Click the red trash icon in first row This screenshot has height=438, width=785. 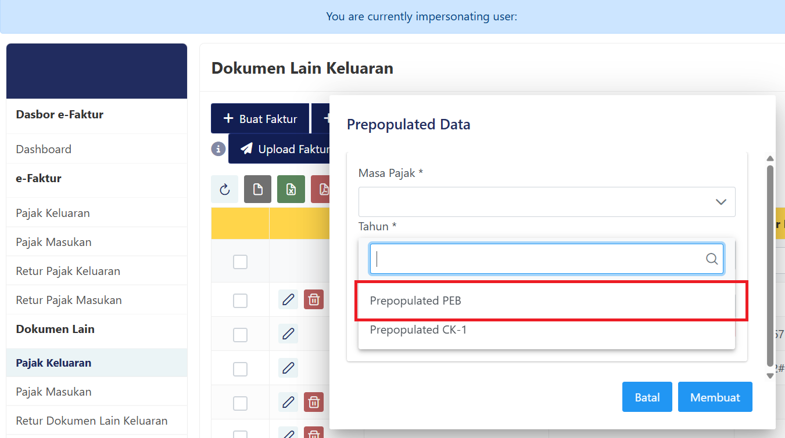tap(314, 299)
